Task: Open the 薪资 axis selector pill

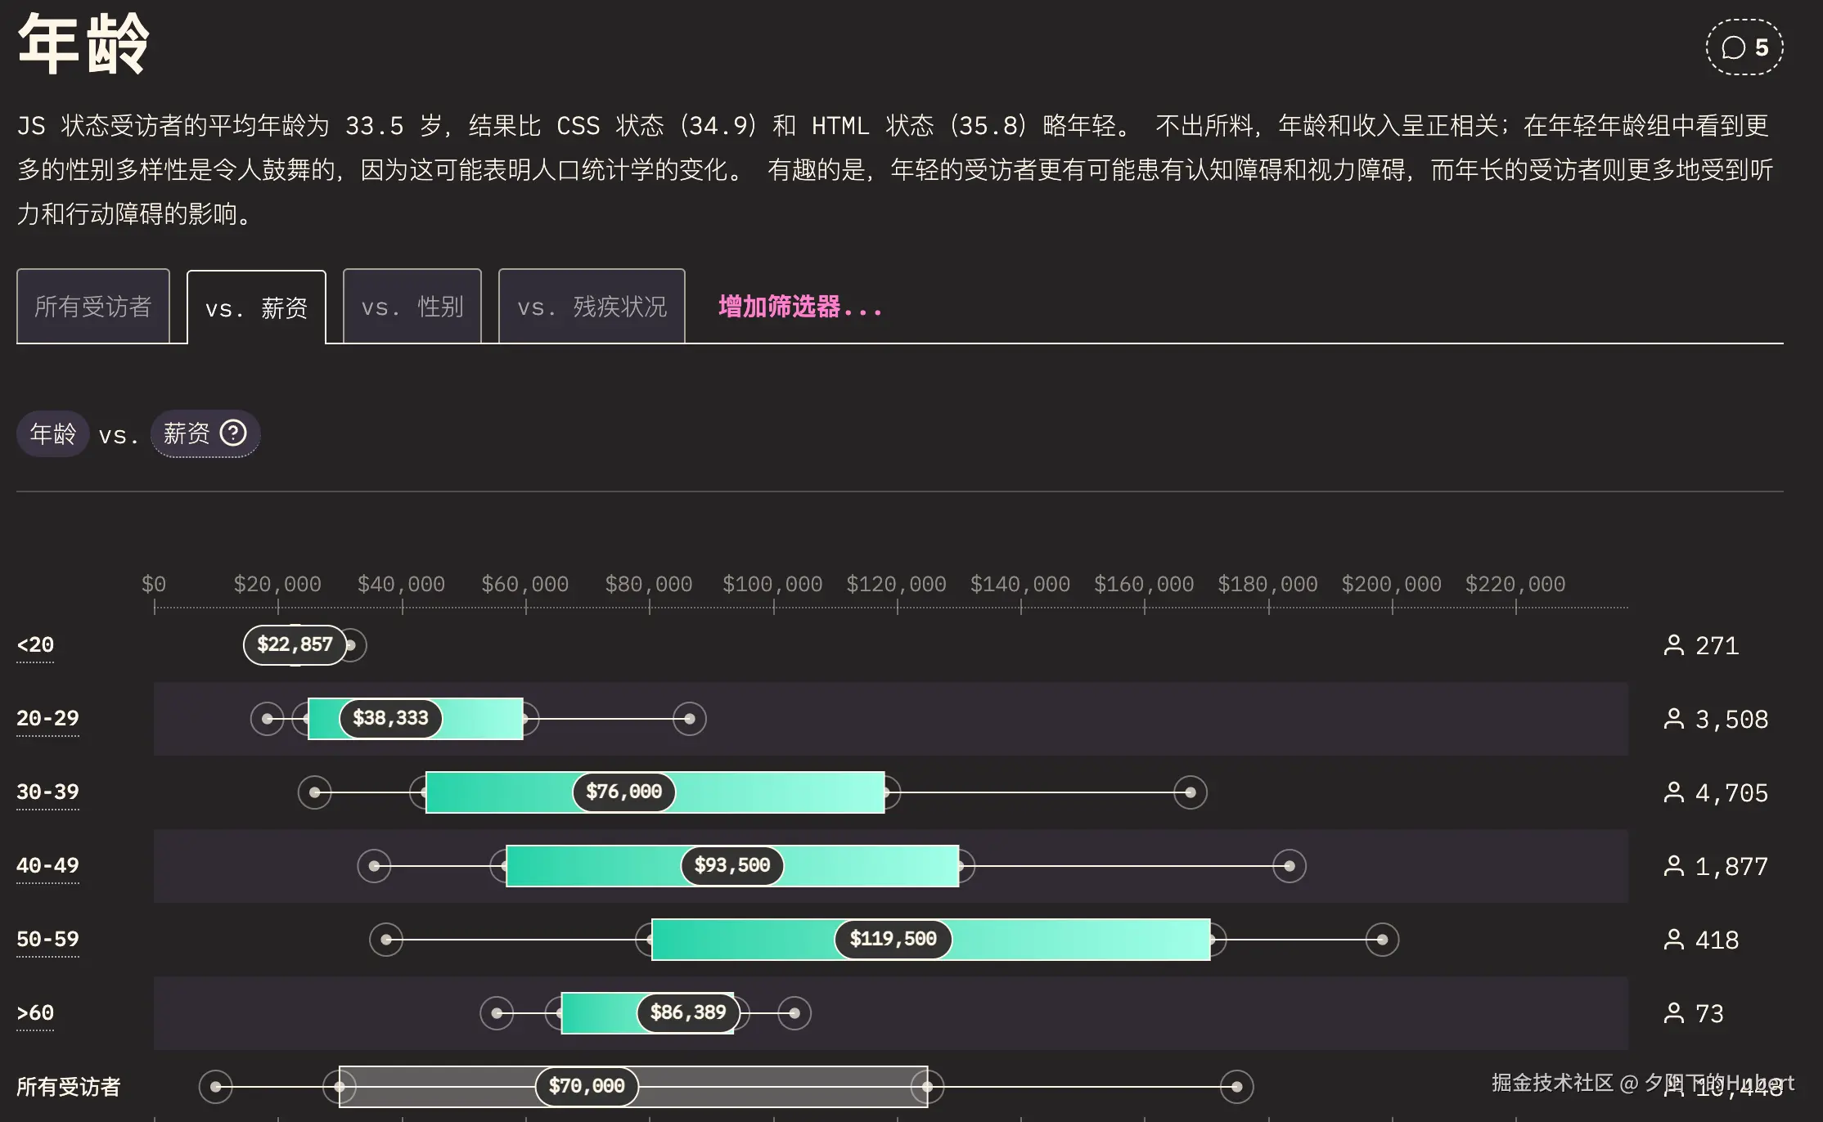Action: pos(187,433)
